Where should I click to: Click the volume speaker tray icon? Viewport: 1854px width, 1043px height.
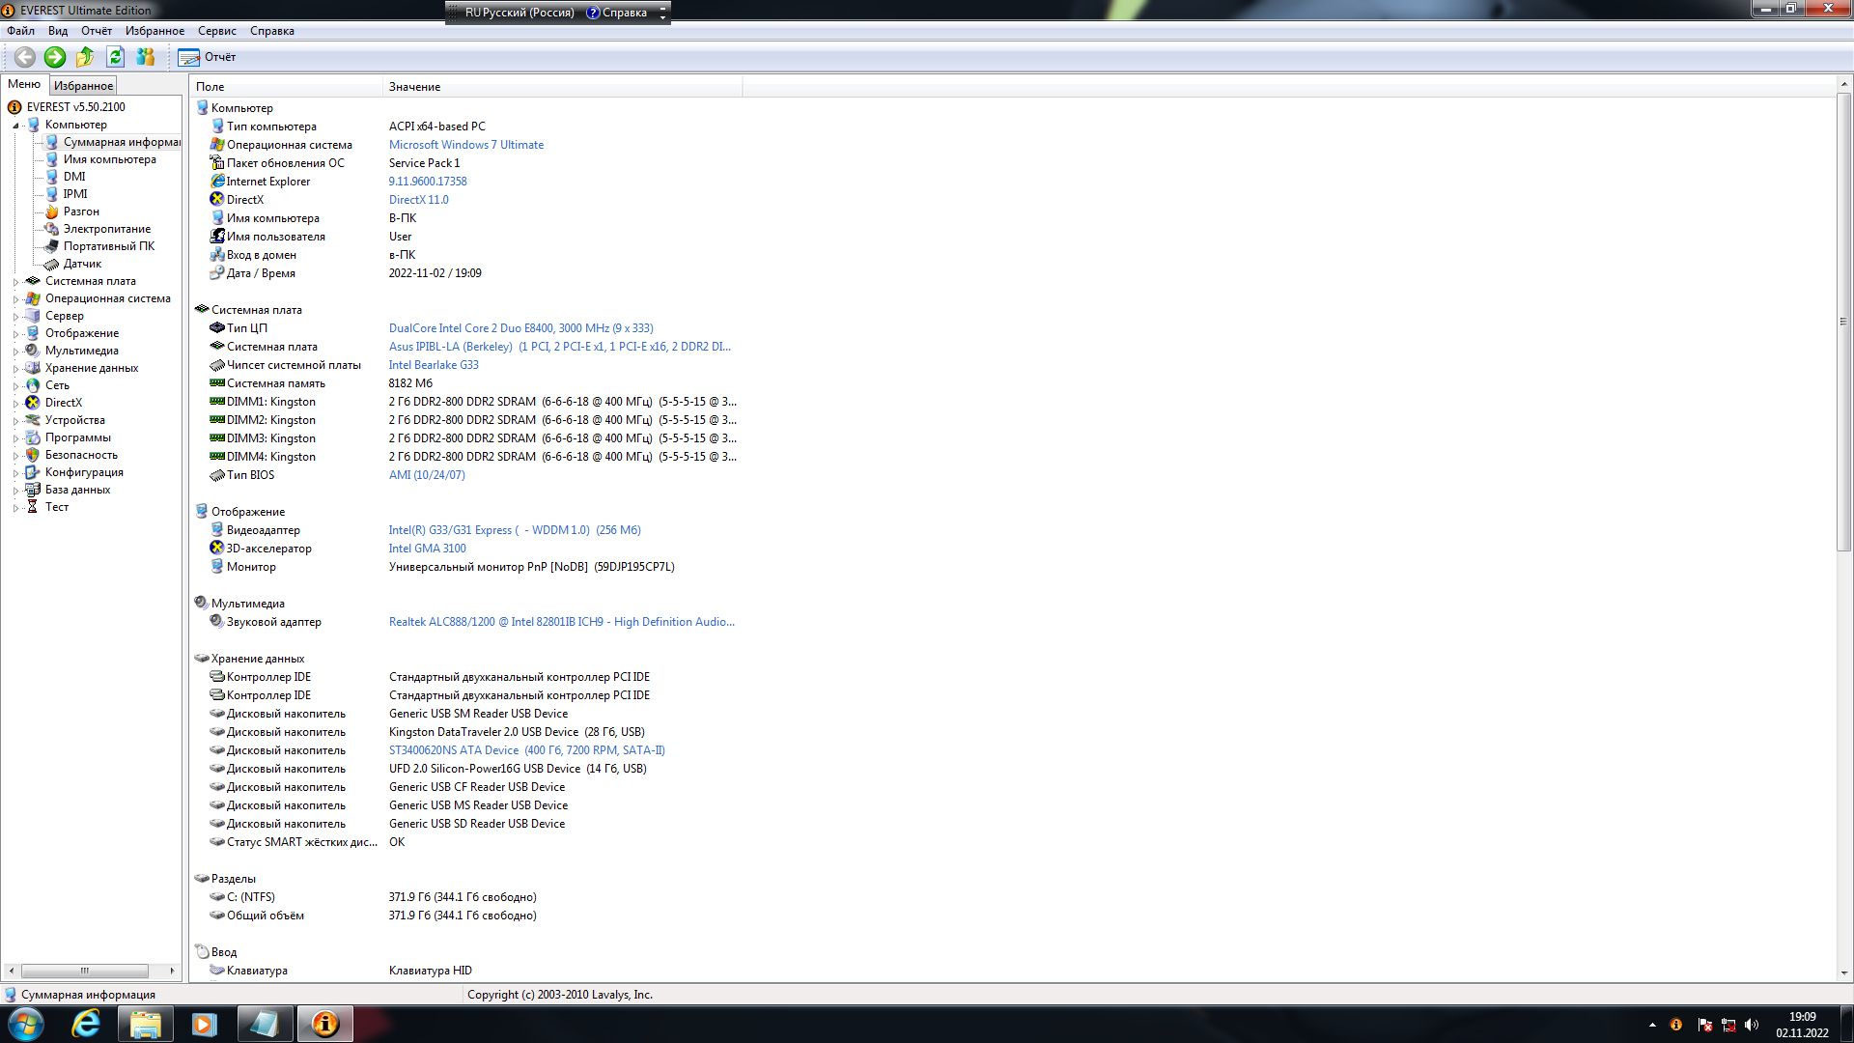click(1752, 1025)
